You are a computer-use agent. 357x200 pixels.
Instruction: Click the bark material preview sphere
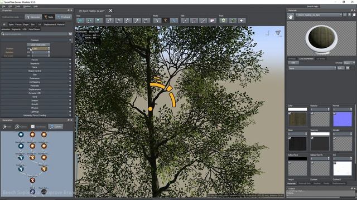point(321,38)
